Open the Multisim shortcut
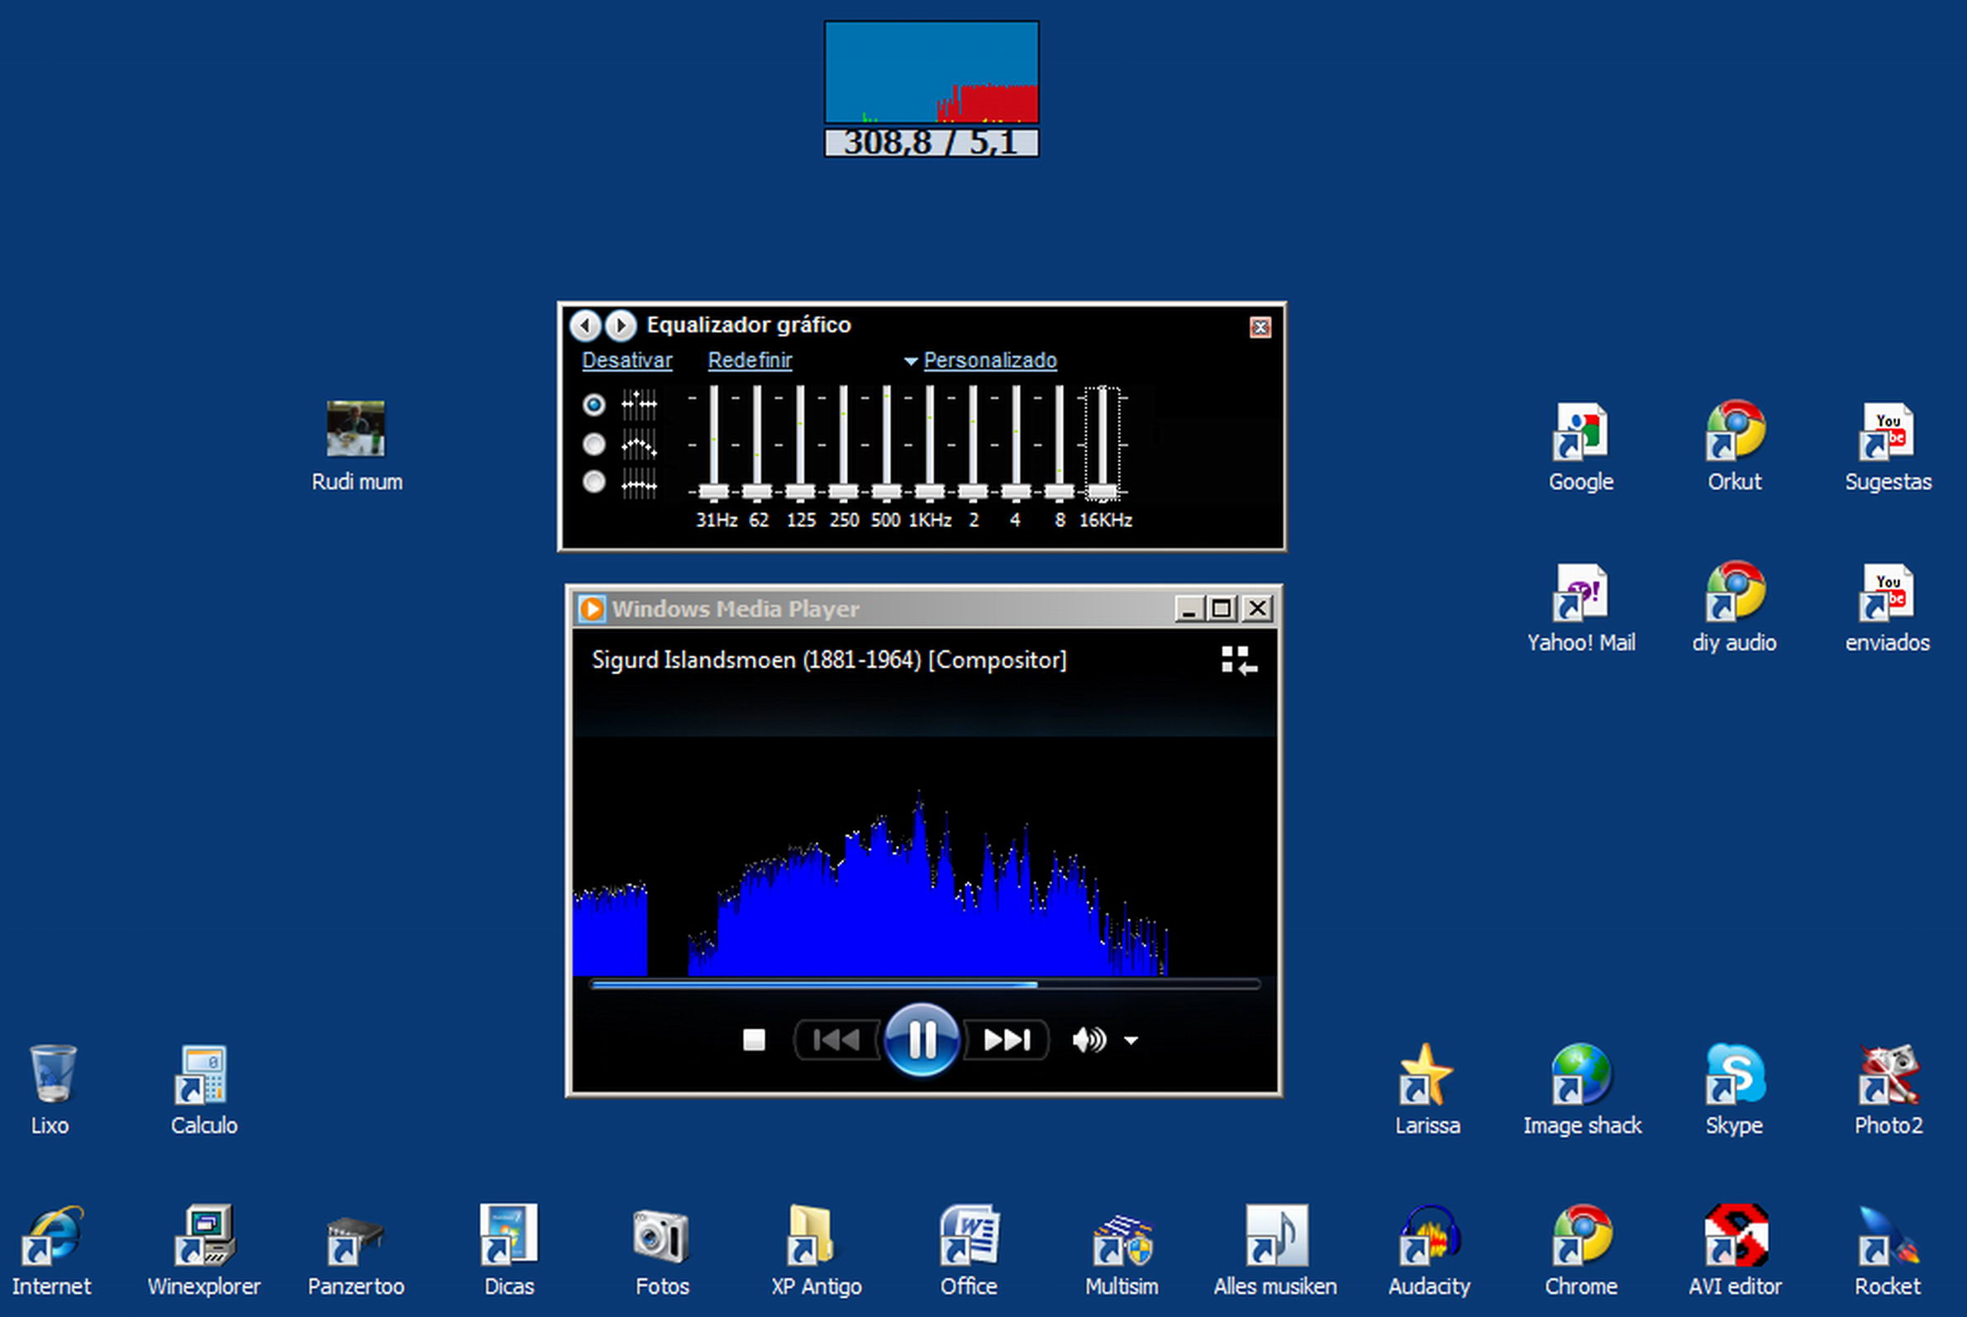Image resolution: width=1967 pixels, height=1317 pixels. pyautogui.click(x=1122, y=1239)
